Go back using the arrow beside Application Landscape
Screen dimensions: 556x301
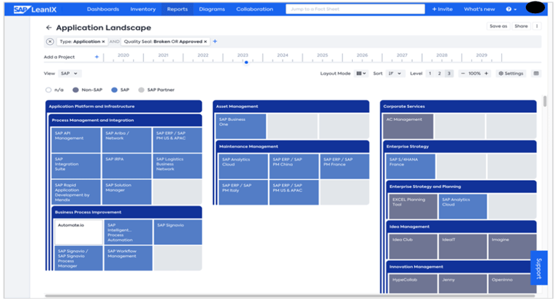pyautogui.click(x=48, y=28)
